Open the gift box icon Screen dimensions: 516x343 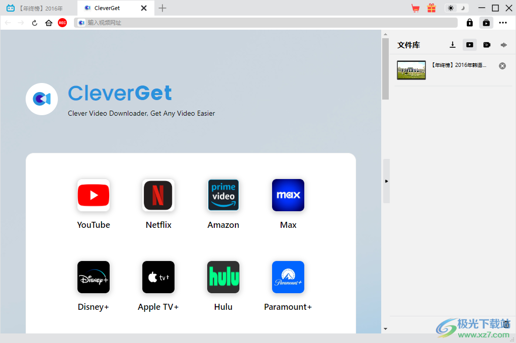coord(432,8)
